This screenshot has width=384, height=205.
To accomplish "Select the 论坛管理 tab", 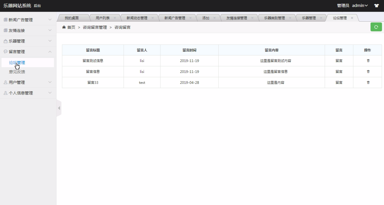I will pyautogui.click(x=340, y=18).
